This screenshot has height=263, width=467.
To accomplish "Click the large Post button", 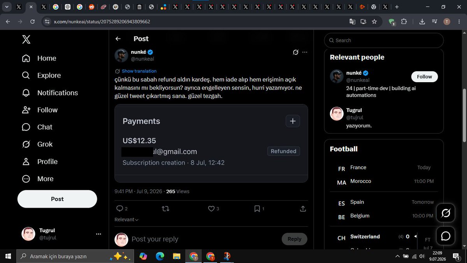I will tap(57, 199).
